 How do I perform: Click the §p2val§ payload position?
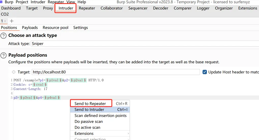(78, 80)
